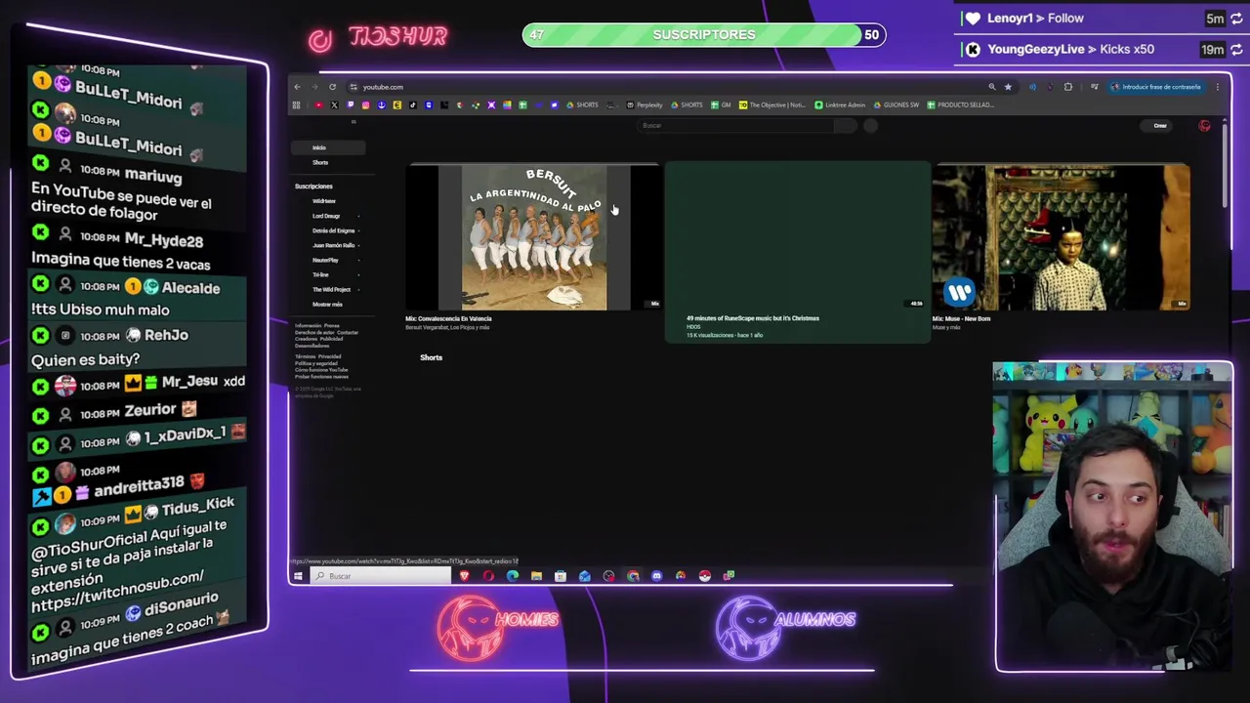Click the Windows taskbar Buscar search box
The image size is (1250, 703).
click(380, 576)
